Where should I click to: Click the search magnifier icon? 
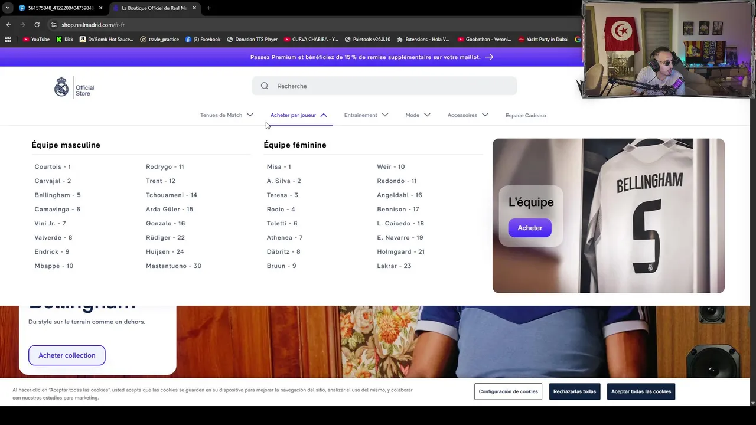(x=265, y=86)
